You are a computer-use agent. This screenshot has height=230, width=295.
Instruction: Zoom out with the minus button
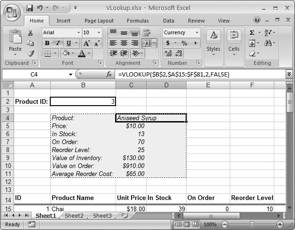coord(224,224)
